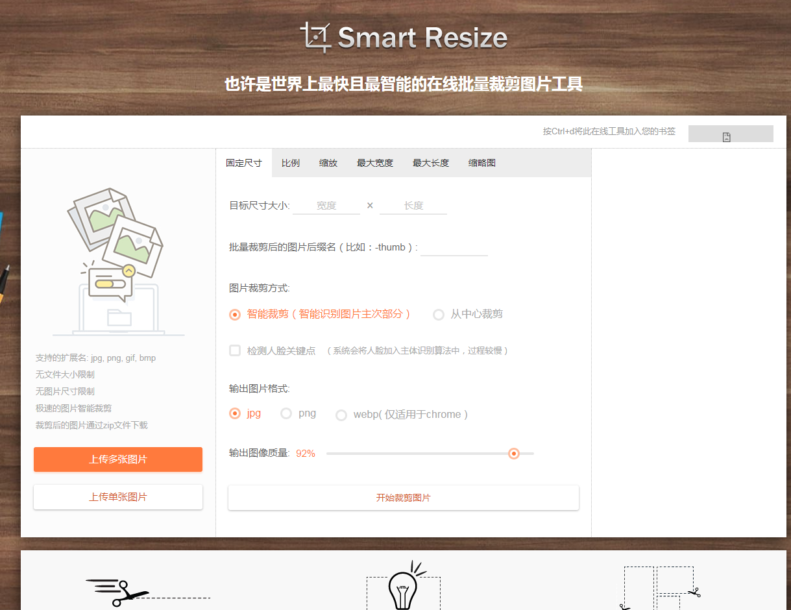Select 从中心裁剪 radio option
Screen dimensions: 791x610
tap(439, 315)
